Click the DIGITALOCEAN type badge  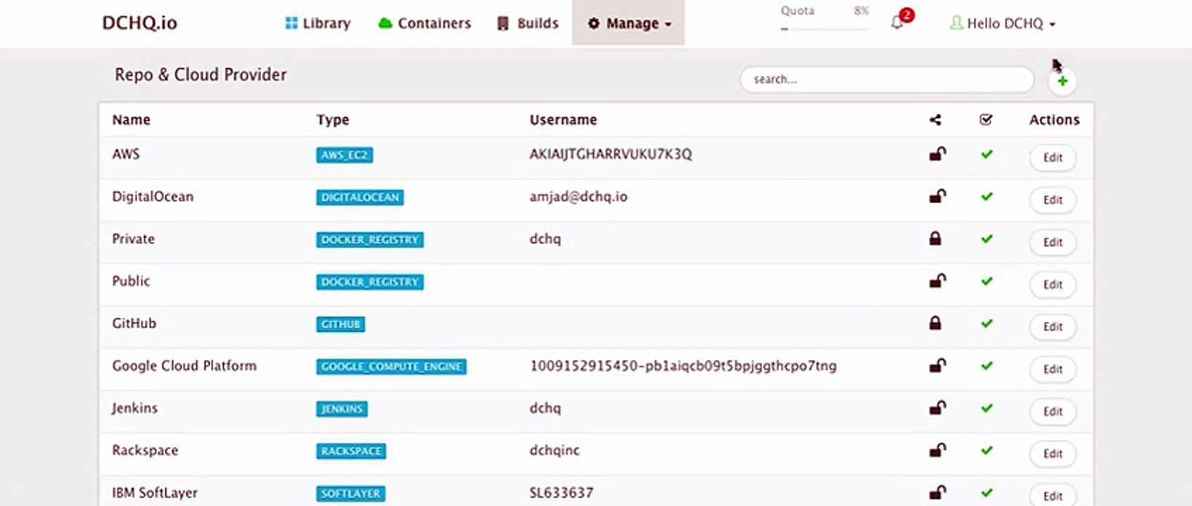(x=360, y=197)
